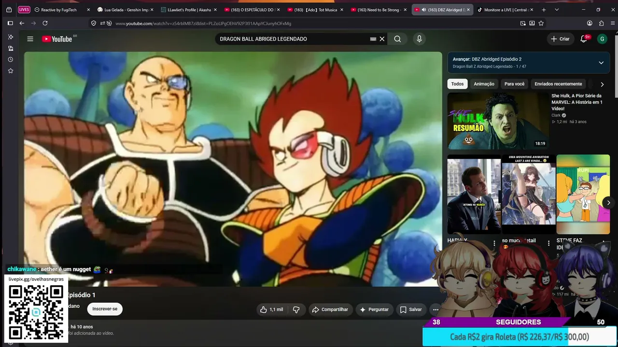The image size is (618, 347).
Task: Reload the page
Action: [45, 23]
